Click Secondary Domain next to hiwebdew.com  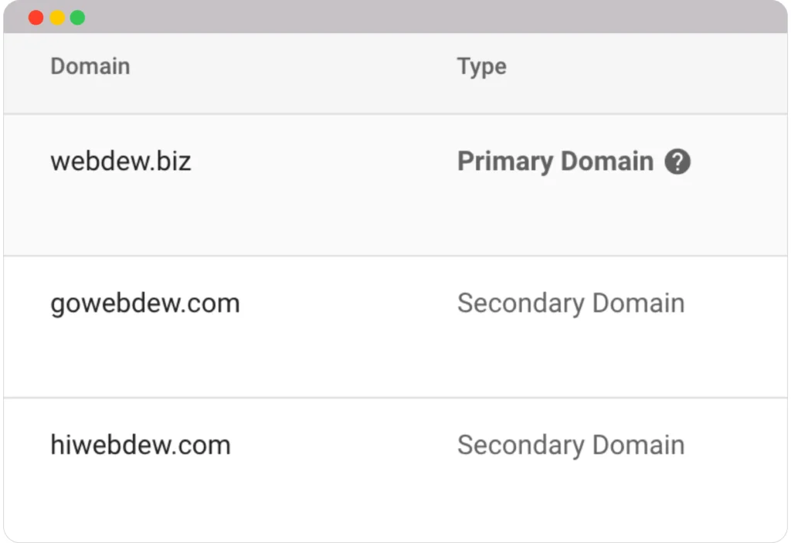[571, 445]
